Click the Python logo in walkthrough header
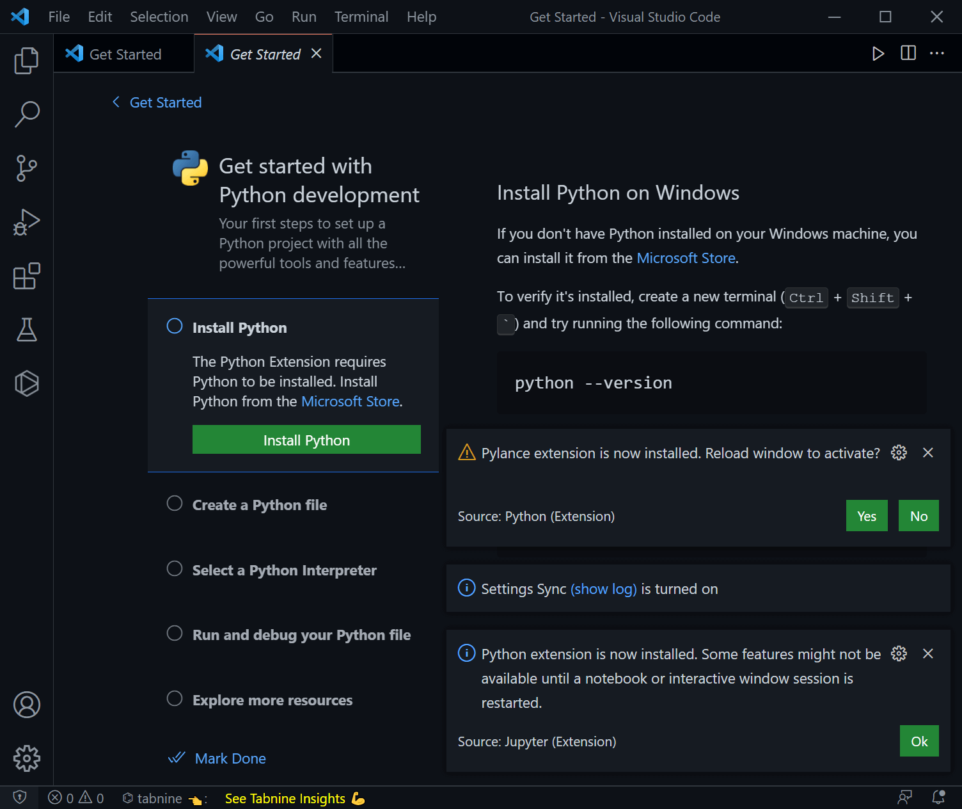This screenshot has height=809, width=962. point(190,168)
